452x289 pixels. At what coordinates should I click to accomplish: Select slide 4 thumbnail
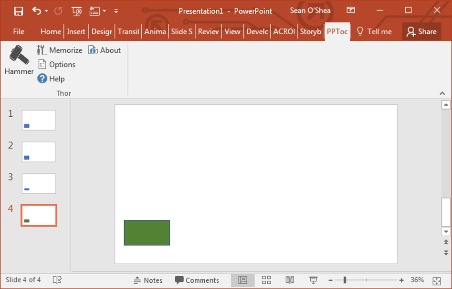point(39,215)
